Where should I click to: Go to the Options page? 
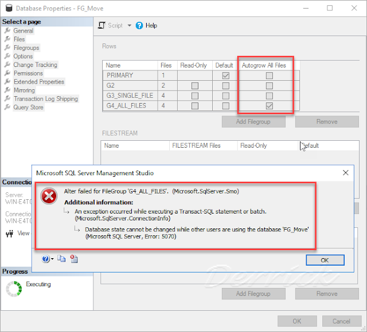pyautogui.click(x=23, y=56)
